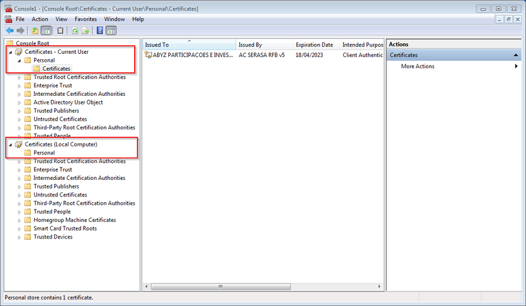Click the Certificates (Local Computer) snap-in icon

[19, 144]
